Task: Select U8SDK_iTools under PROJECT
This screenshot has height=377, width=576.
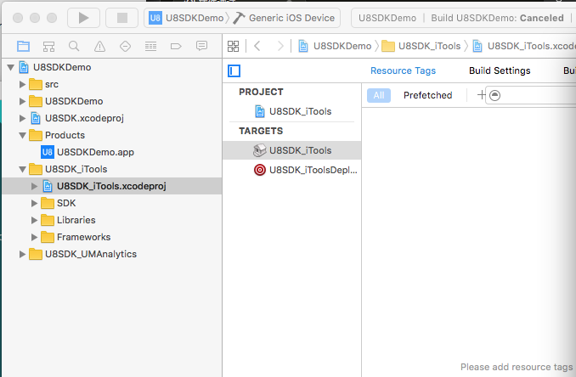Action: pos(293,111)
